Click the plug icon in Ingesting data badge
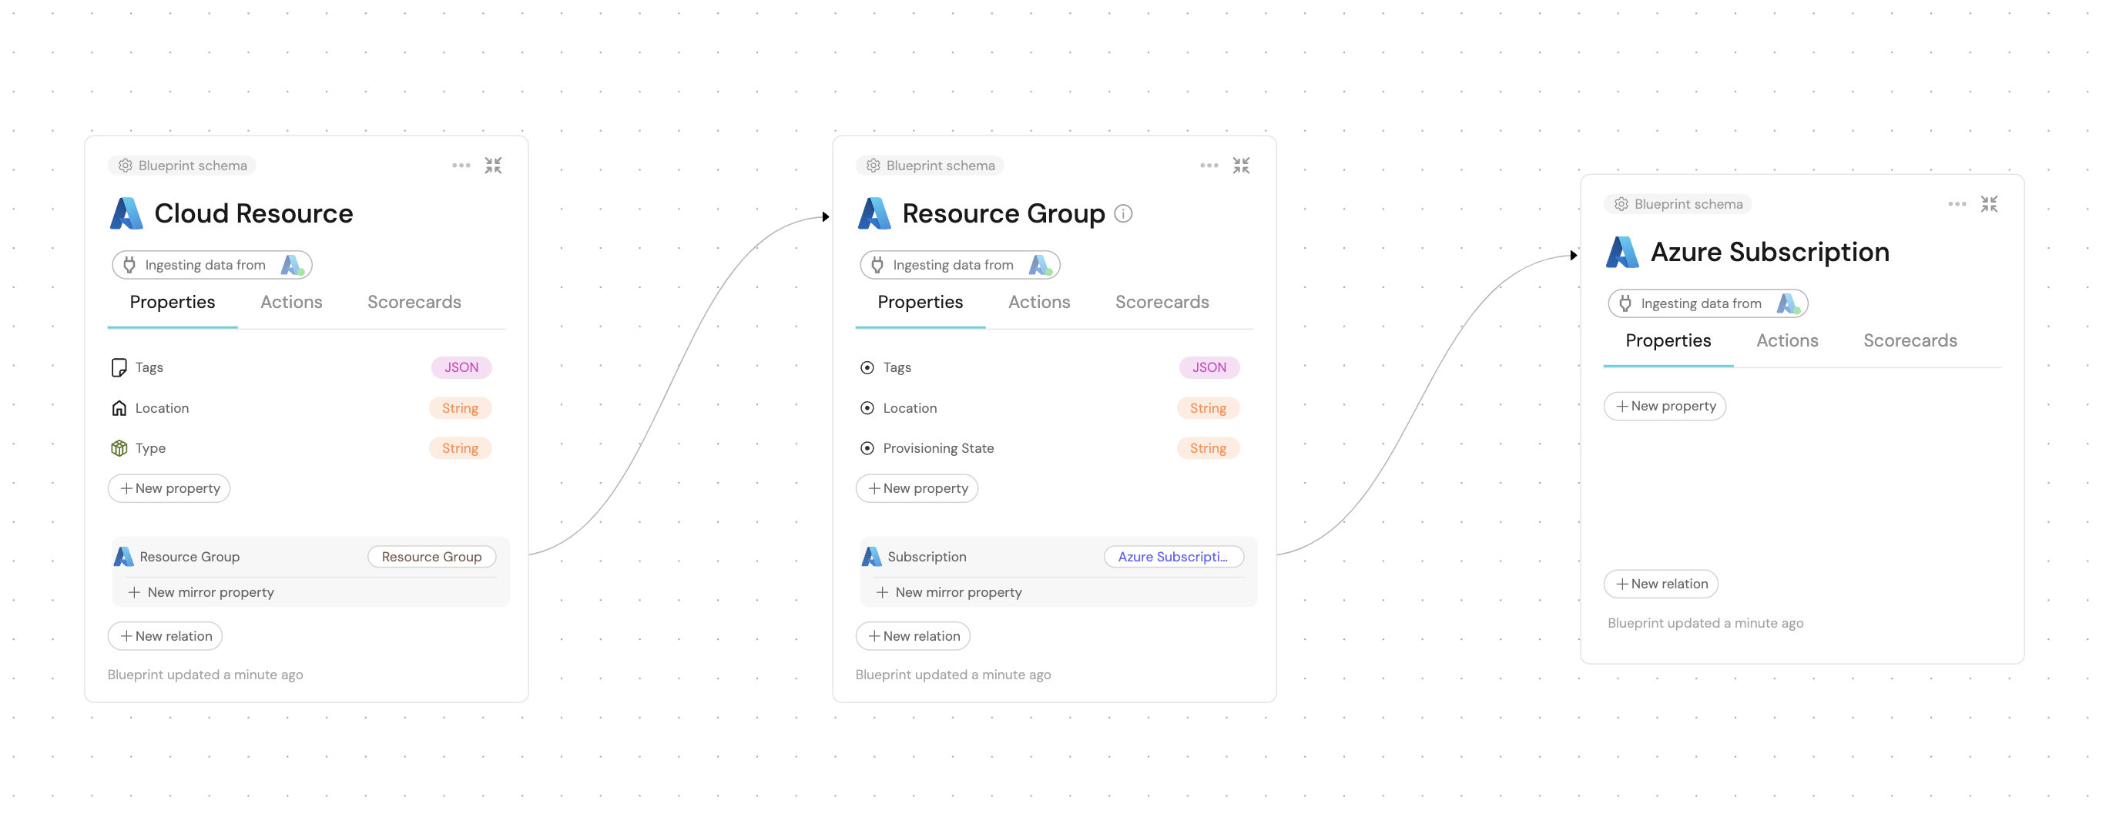The image size is (2126, 824). pyautogui.click(x=130, y=264)
